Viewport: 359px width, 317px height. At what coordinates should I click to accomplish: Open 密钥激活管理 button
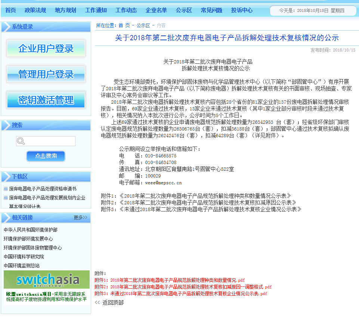click(x=46, y=100)
